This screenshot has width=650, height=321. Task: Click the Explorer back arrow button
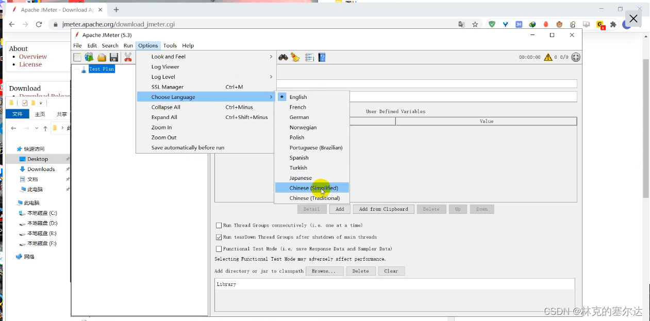coord(13,128)
